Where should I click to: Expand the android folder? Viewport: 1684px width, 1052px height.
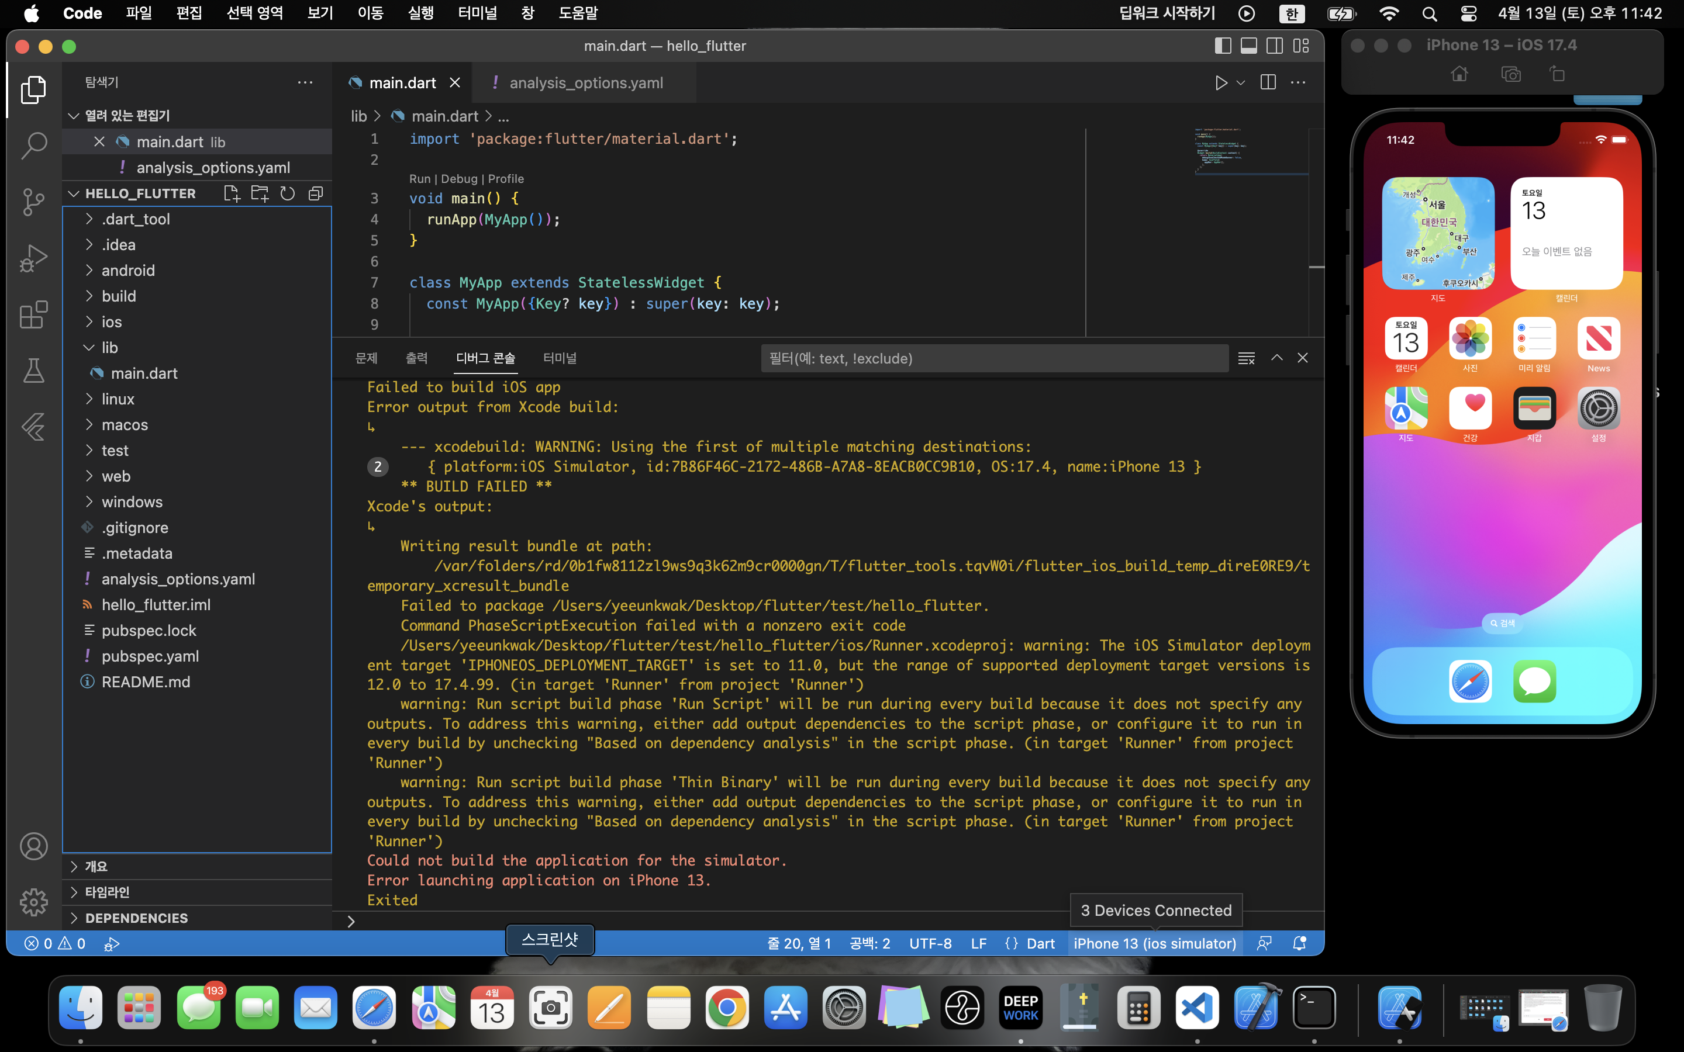tap(197, 271)
